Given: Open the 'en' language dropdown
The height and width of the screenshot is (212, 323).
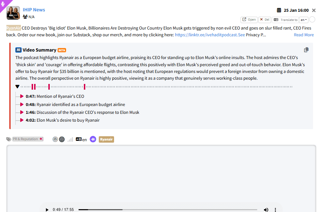Looking at the screenshot, I should pyautogui.click(x=304, y=20).
